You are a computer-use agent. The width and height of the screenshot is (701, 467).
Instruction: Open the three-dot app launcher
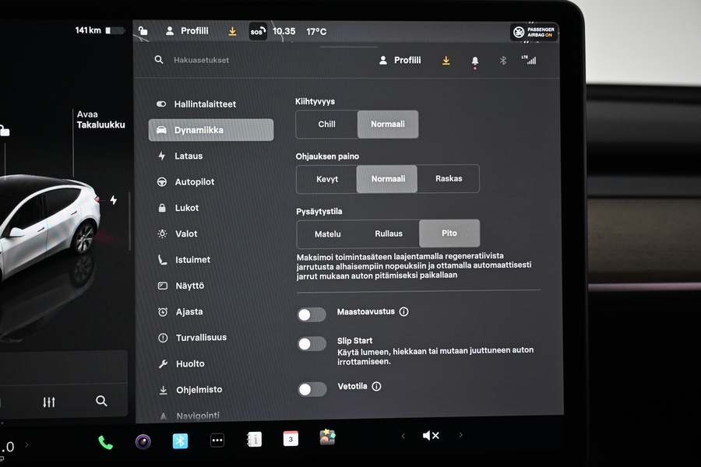[x=217, y=441]
